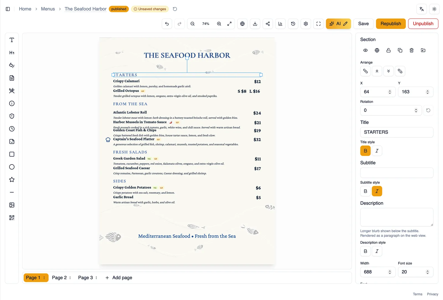The width and height of the screenshot is (443, 300).
Task: Open Page 2 options menu
Action: [70, 278]
